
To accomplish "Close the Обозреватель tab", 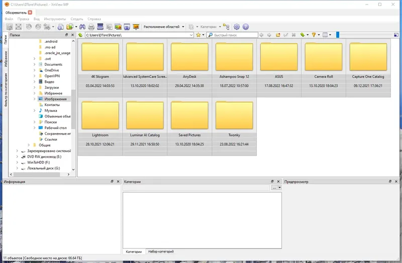I will click(x=30, y=12).
